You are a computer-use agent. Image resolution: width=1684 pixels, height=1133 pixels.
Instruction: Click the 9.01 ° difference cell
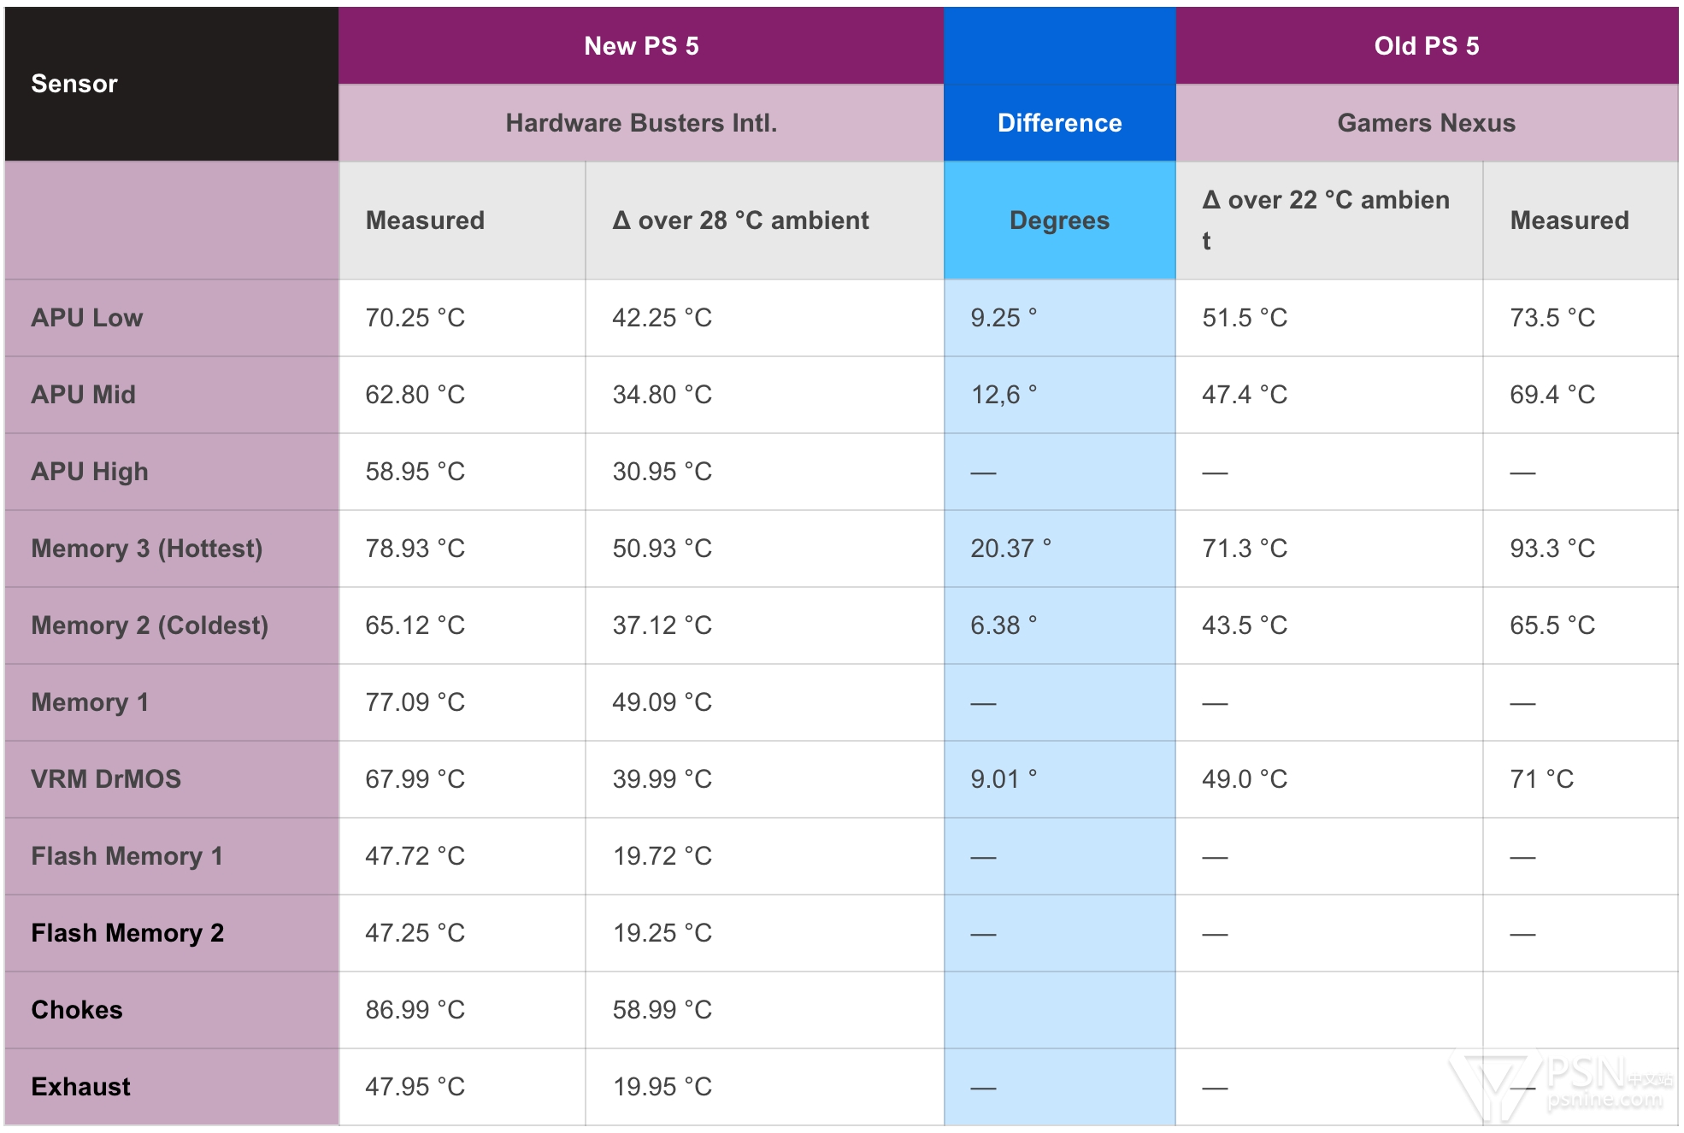pyautogui.click(x=1060, y=779)
